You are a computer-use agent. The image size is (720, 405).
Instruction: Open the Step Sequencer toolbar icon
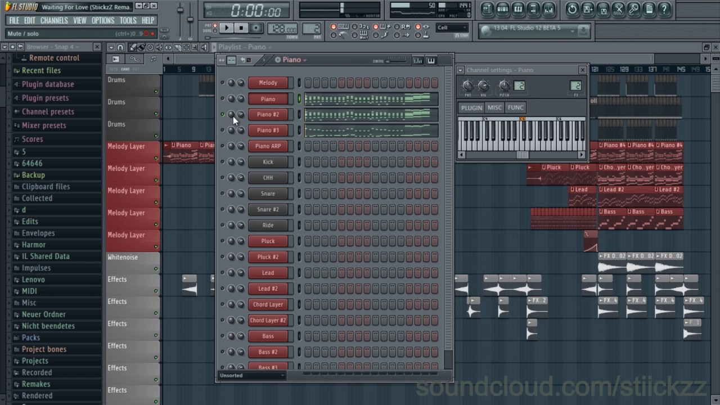click(x=503, y=10)
